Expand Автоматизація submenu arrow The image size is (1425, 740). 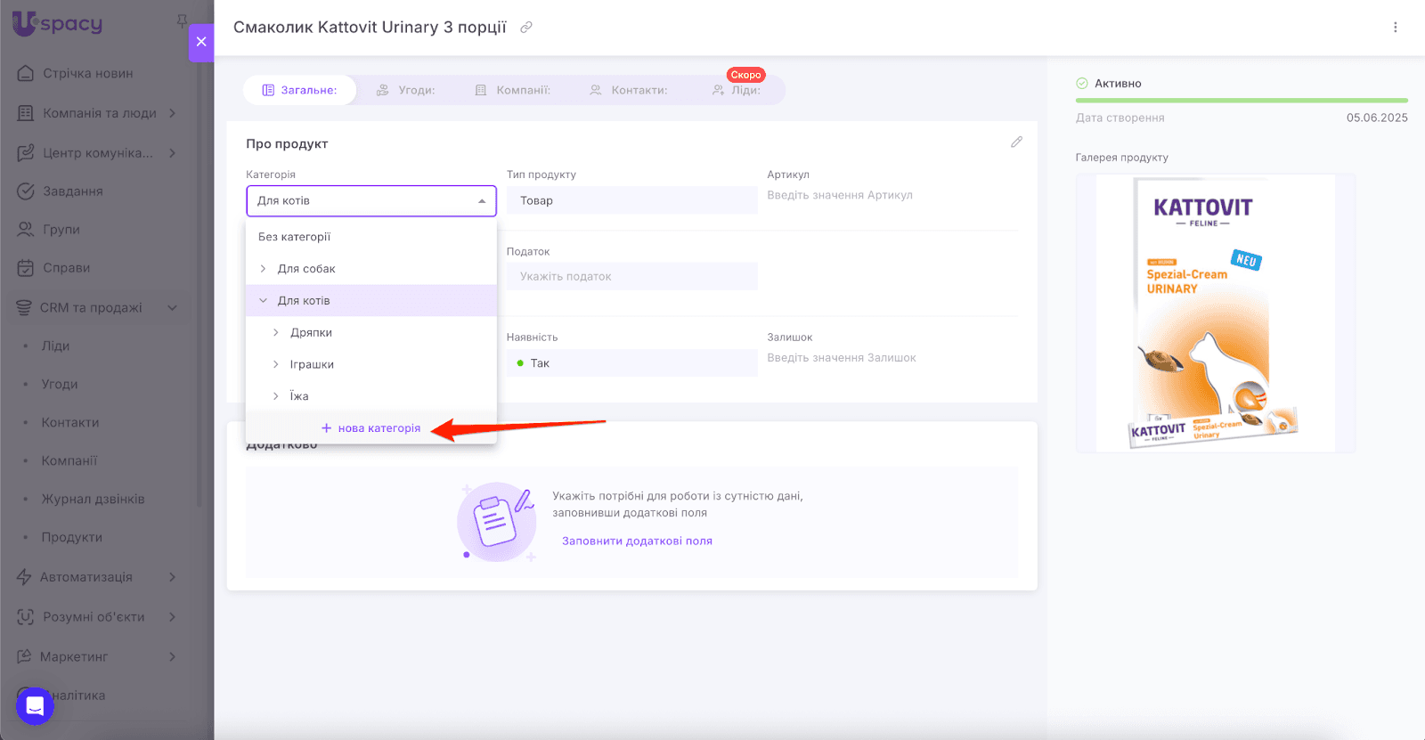point(172,577)
